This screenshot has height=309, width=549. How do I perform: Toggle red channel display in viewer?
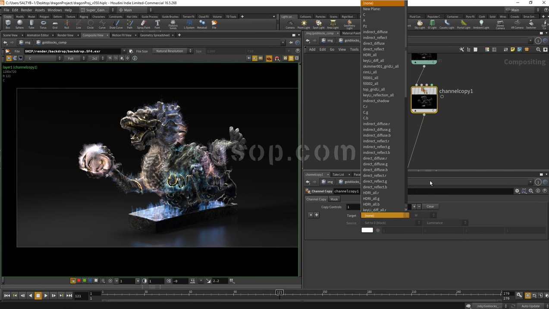tap(79, 281)
